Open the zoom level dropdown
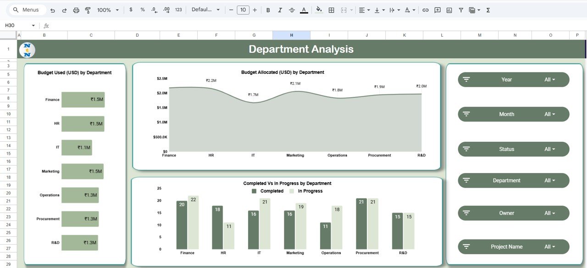The width and height of the screenshot is (587, 268). (108, 10)
